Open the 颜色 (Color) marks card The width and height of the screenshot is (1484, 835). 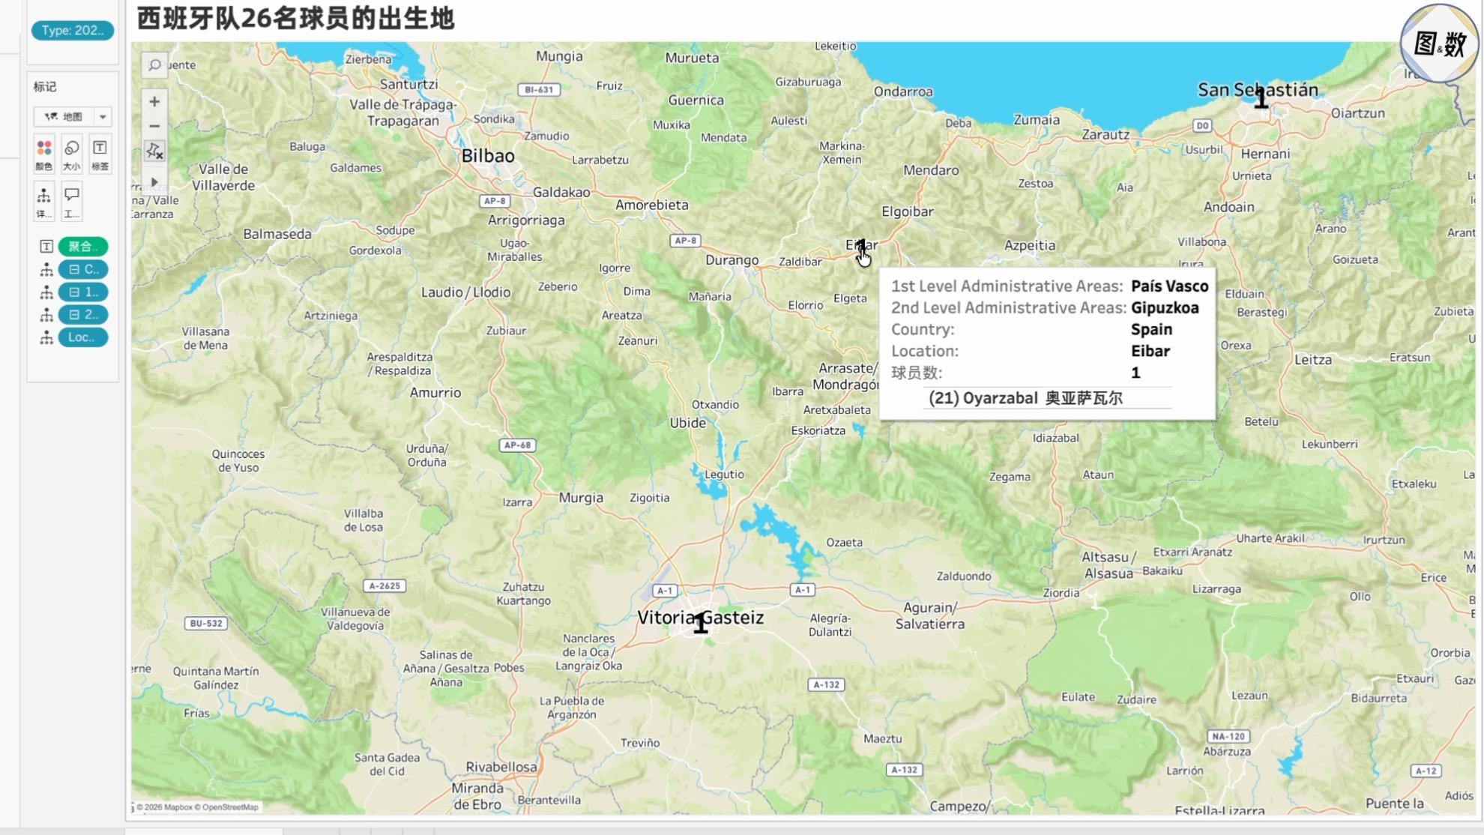coord(44,154)
